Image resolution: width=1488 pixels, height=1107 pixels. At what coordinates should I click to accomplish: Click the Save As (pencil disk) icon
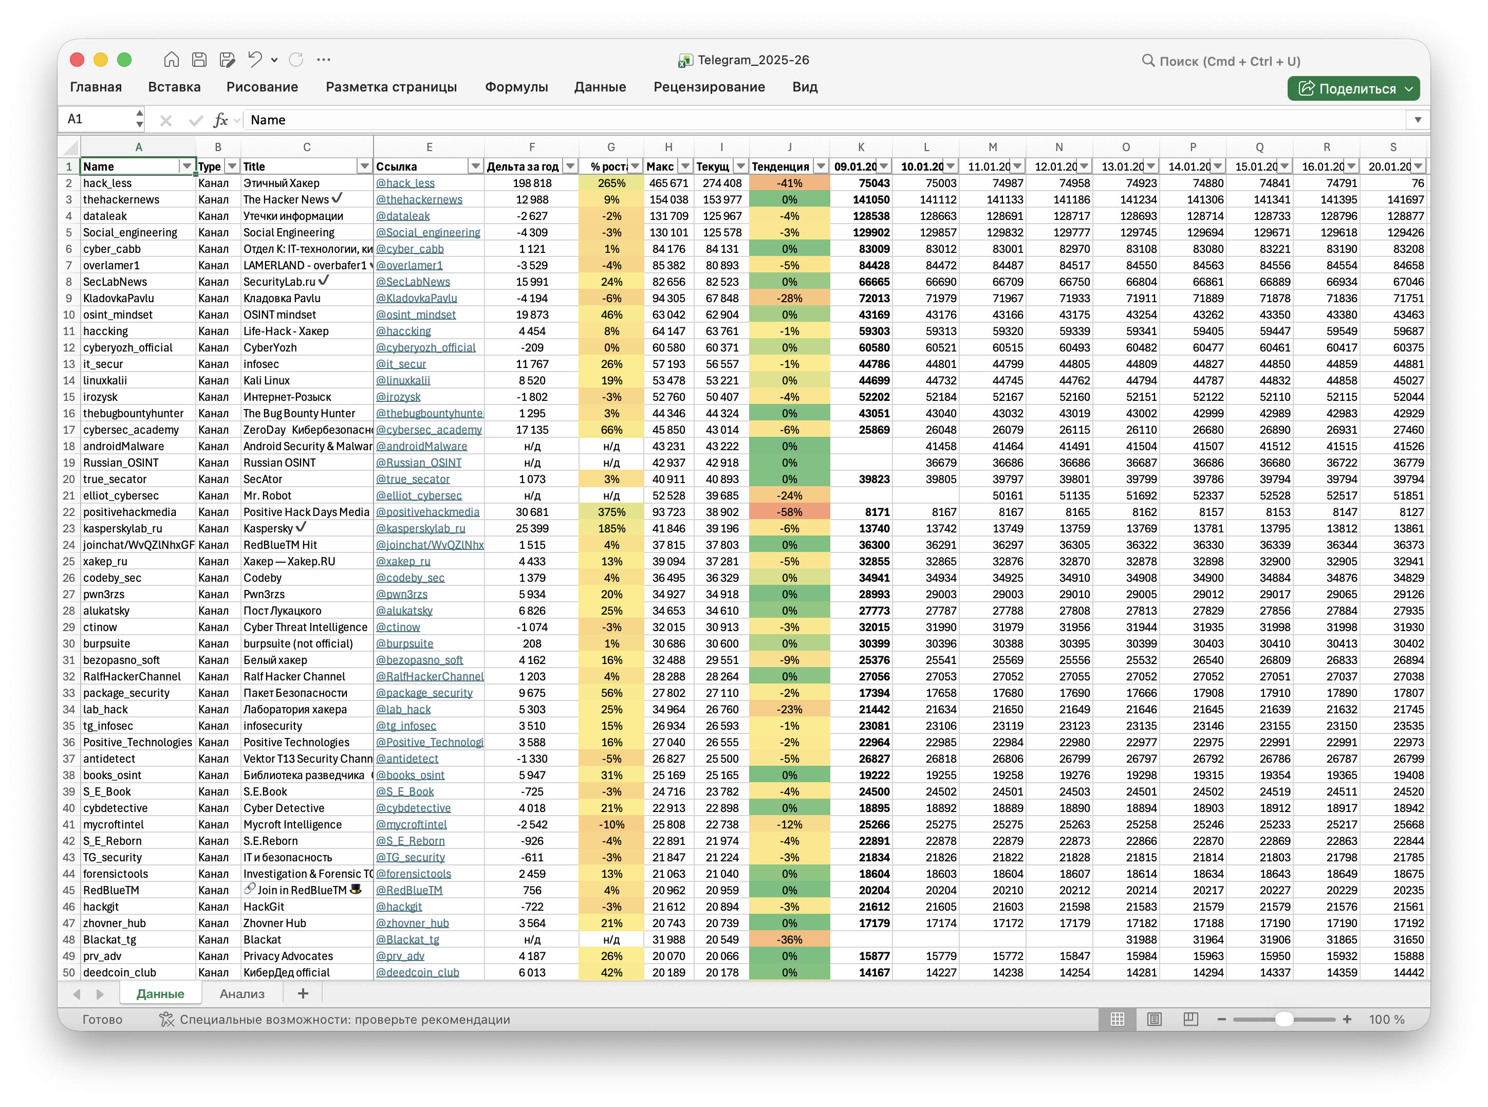click(x=227, y=60)
